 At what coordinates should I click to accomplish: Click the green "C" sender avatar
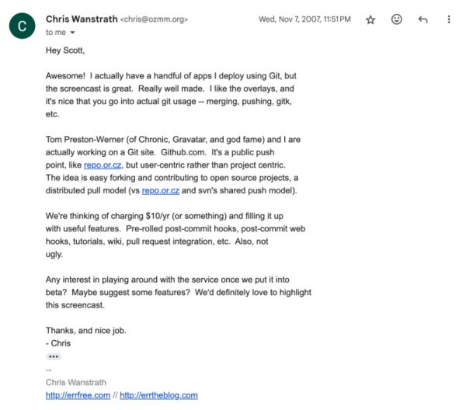[x=22, y=26]
